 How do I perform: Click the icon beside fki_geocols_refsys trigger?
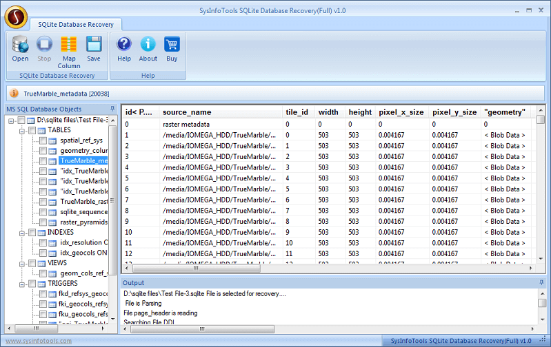tap(52, 304)
